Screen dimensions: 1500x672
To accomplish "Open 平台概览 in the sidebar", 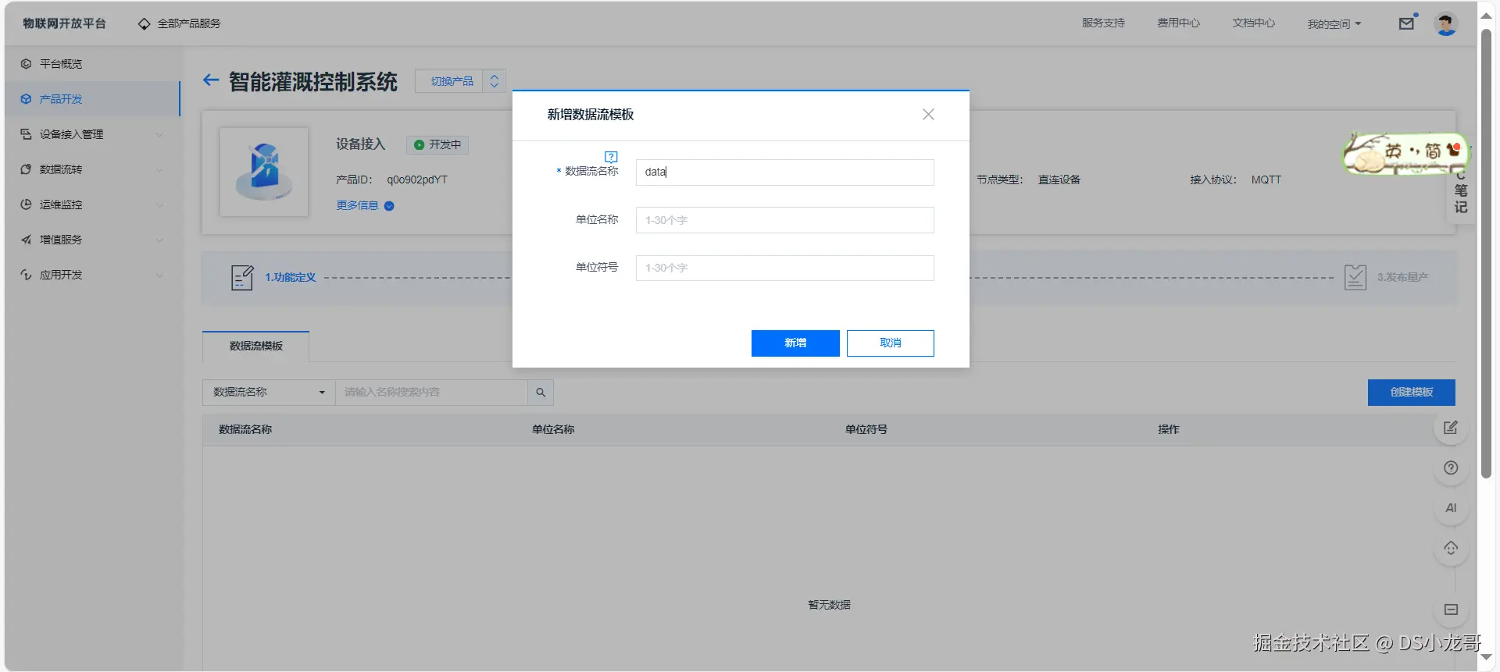I will point(92,64).
